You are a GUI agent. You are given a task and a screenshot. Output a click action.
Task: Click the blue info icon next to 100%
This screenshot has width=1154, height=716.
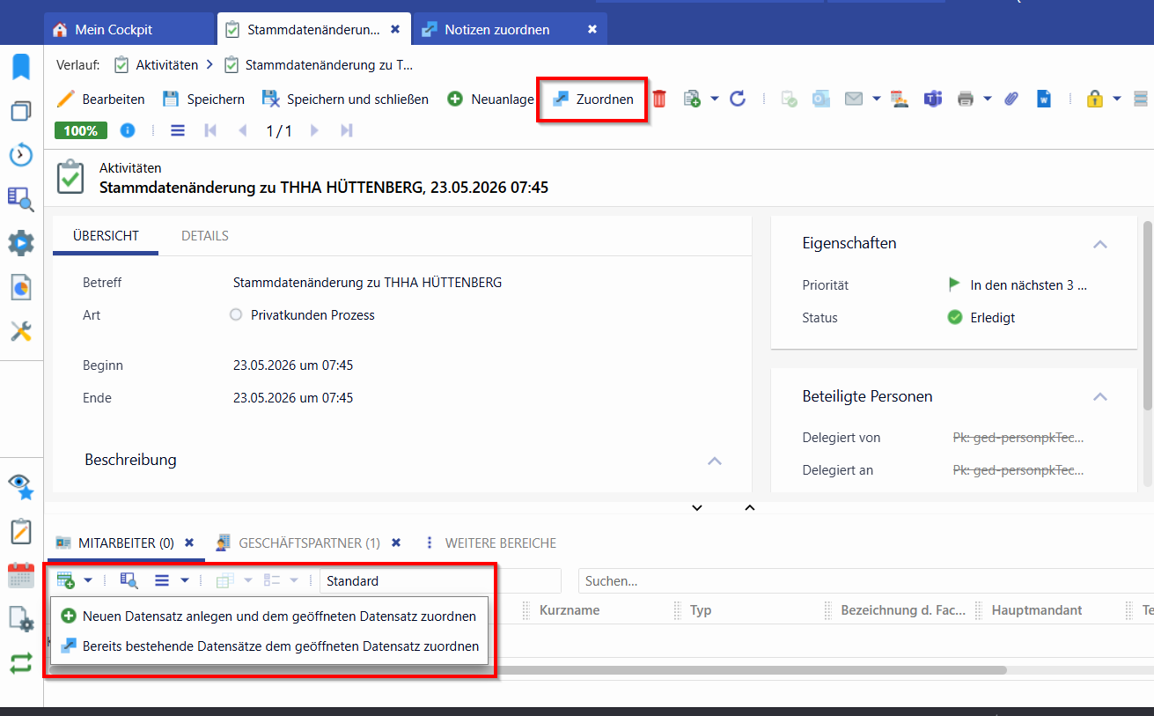(128, 130)
